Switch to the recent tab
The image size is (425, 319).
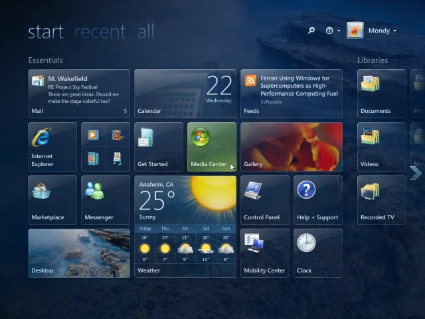click(x=100, y=31)
